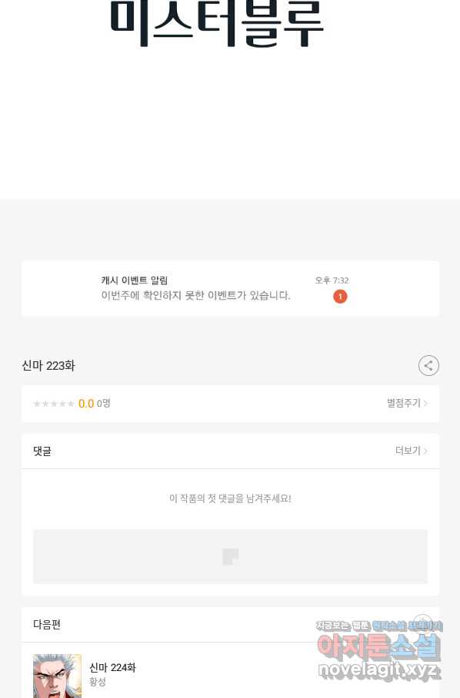Open the next episode titled 신마 224화
460x698 pixels.
pos(112,667)
